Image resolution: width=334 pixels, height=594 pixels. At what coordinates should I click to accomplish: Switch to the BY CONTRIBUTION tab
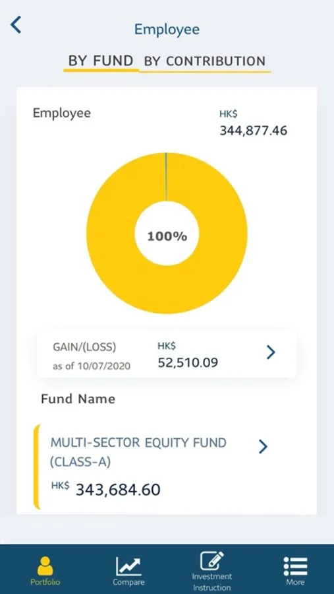(x=205, y=61)
